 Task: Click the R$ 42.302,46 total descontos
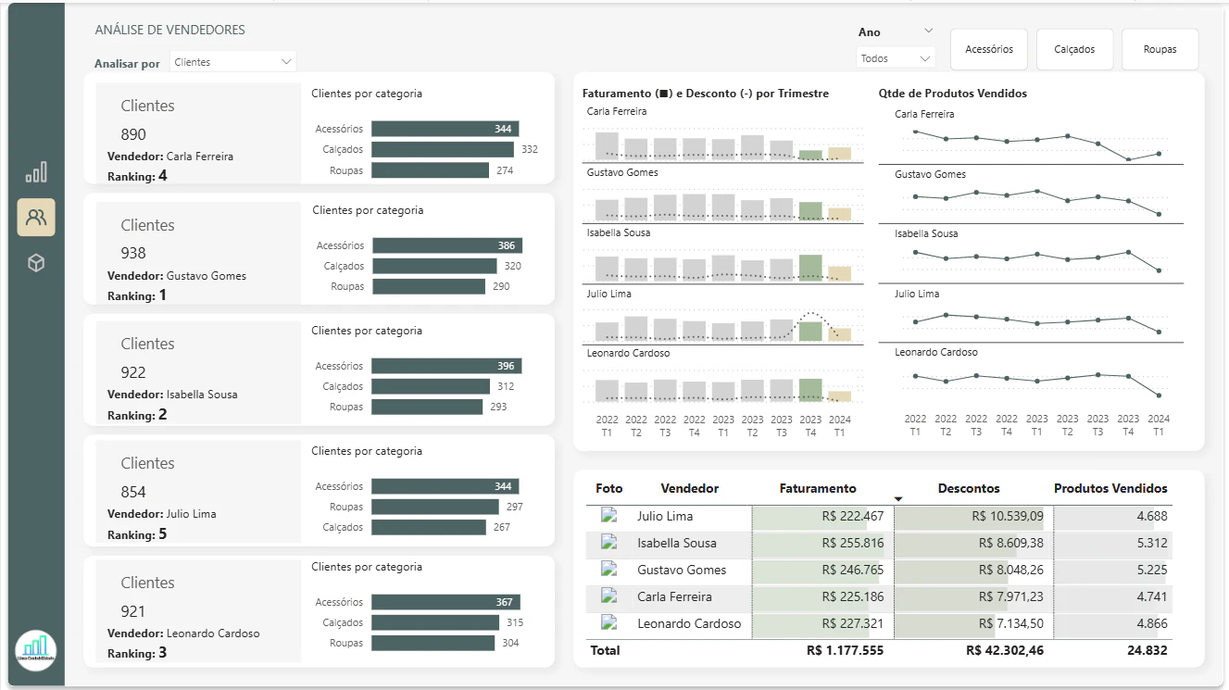(x=1005, y=650)
